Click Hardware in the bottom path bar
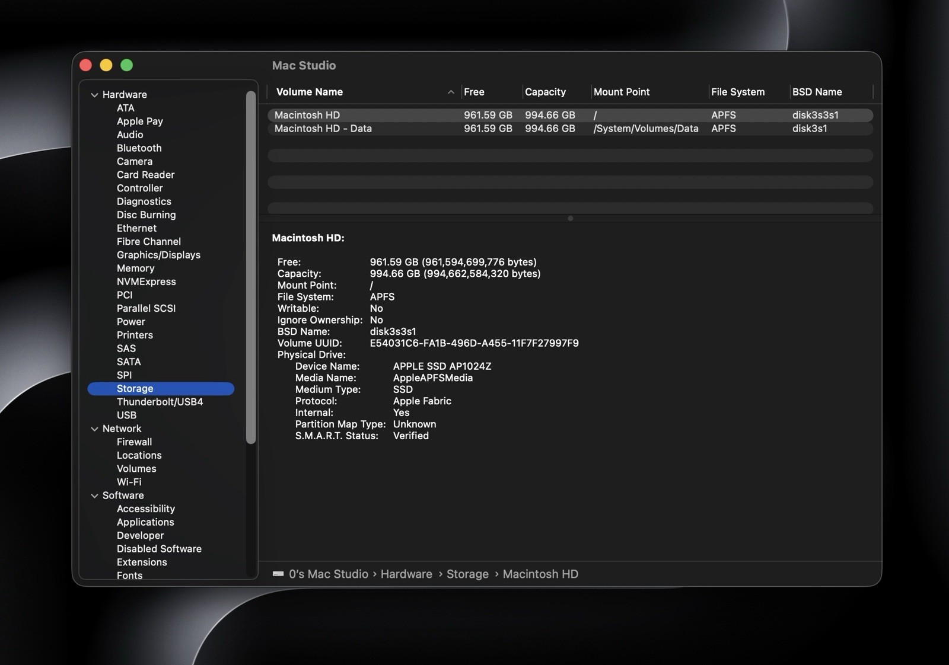This screenshot has width=949, height=665. 406,574
